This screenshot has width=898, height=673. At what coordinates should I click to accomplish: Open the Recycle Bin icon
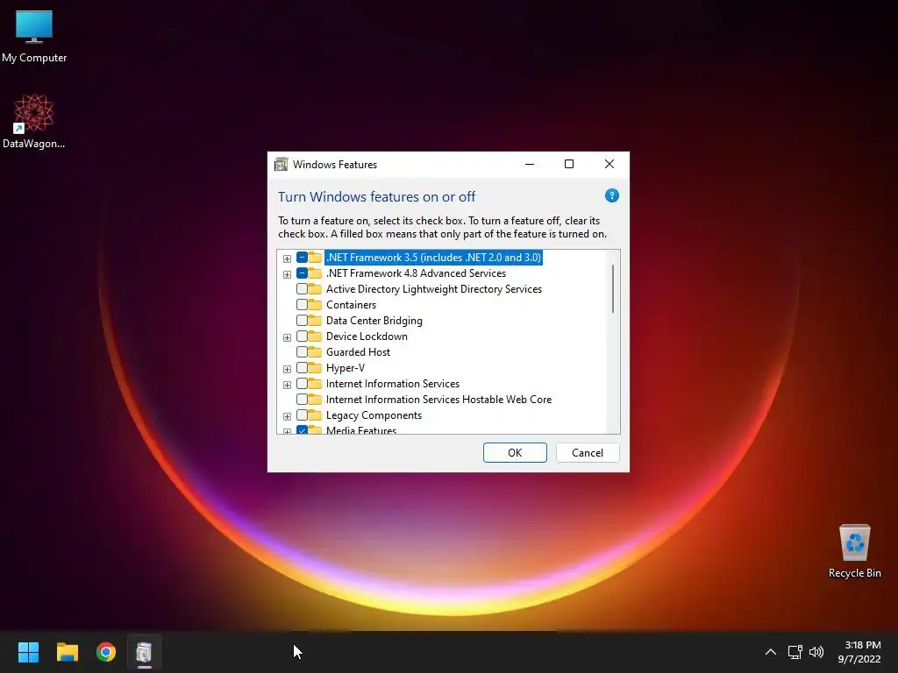[x=854, y=551]
